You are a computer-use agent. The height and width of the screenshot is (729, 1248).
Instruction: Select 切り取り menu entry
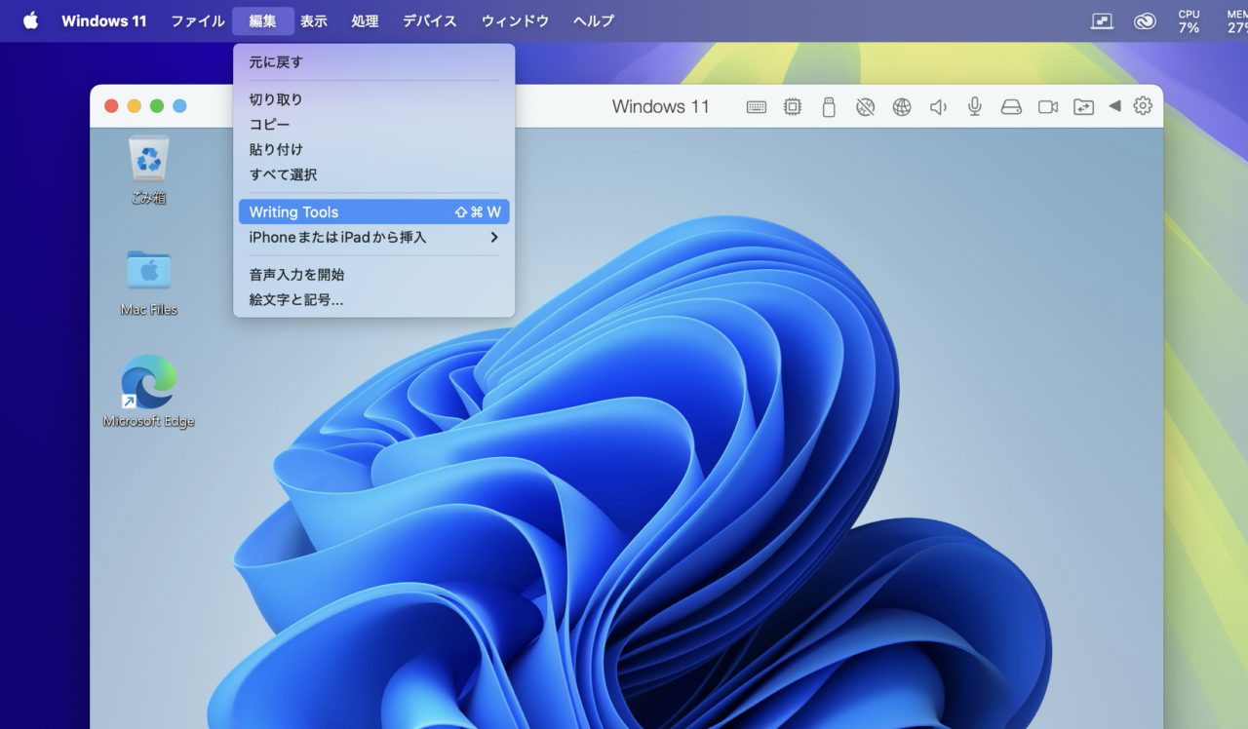point(373,99)
